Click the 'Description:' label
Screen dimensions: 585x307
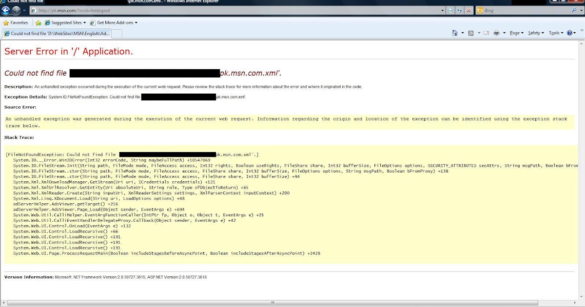coord(19,87)
